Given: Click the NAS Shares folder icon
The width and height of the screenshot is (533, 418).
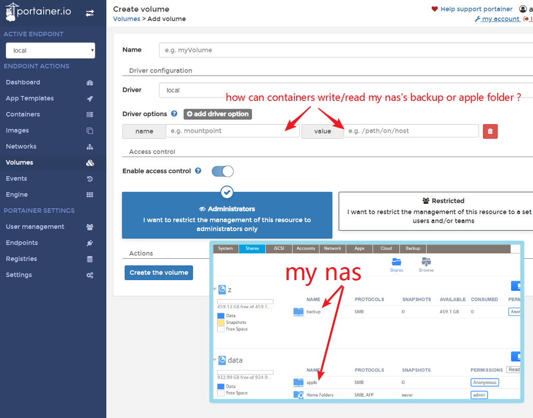Looking at the screenshot, I should tap(396, 262).
